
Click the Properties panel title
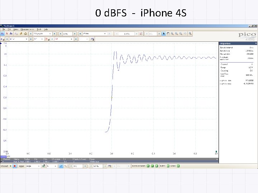pyautogui.click(x=225, y=44)
